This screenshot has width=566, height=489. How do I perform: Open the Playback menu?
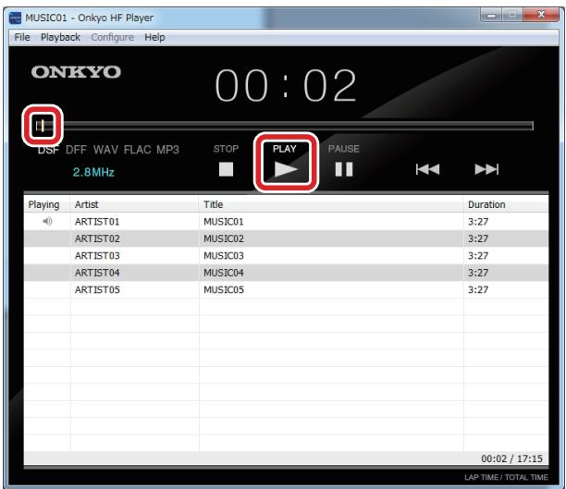click(60, 37)
